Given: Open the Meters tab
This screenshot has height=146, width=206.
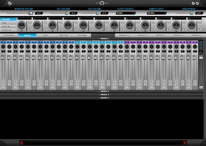Looking at the screenshot, I should (64, 35).
